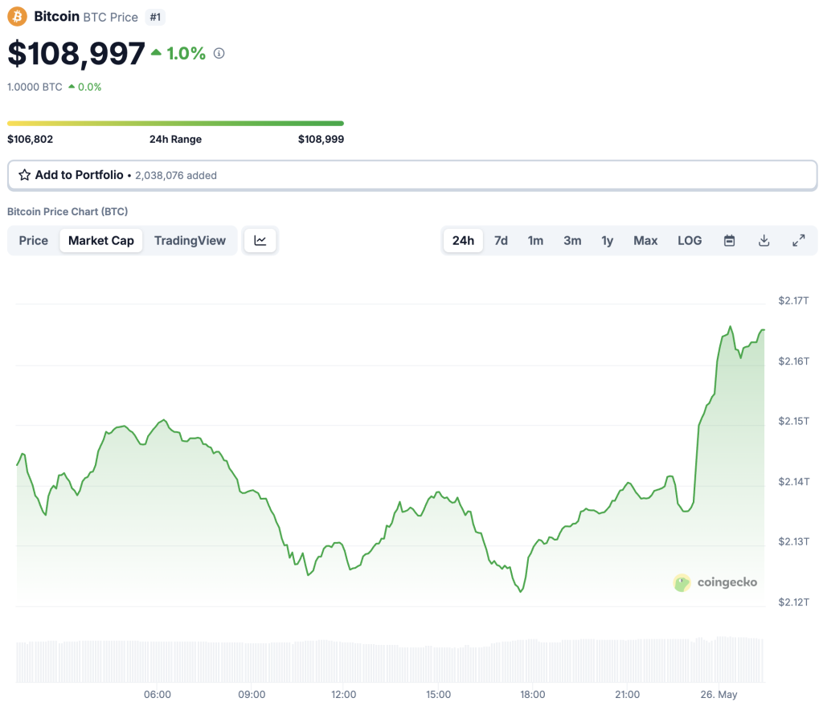The height and width of the screenshot is (706, 823).
Task: Click the #1 rank badge
Action: 155,17
